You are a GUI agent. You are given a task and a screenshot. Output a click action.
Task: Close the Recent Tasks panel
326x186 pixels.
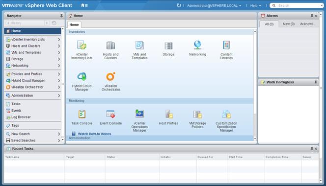316,148
